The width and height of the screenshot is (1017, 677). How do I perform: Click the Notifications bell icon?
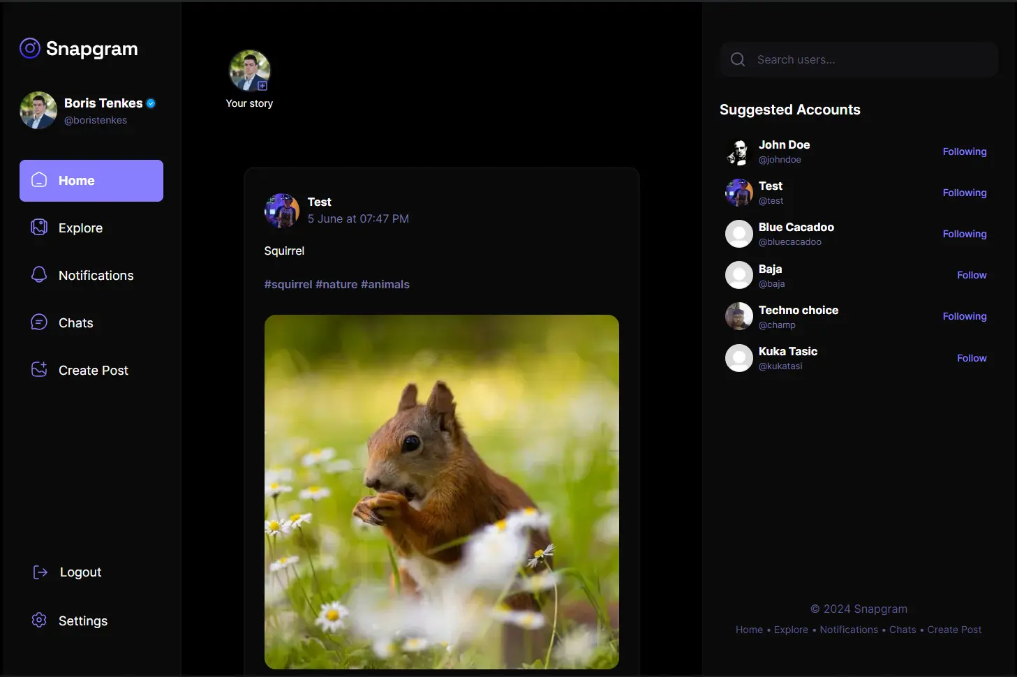(39, 275)
